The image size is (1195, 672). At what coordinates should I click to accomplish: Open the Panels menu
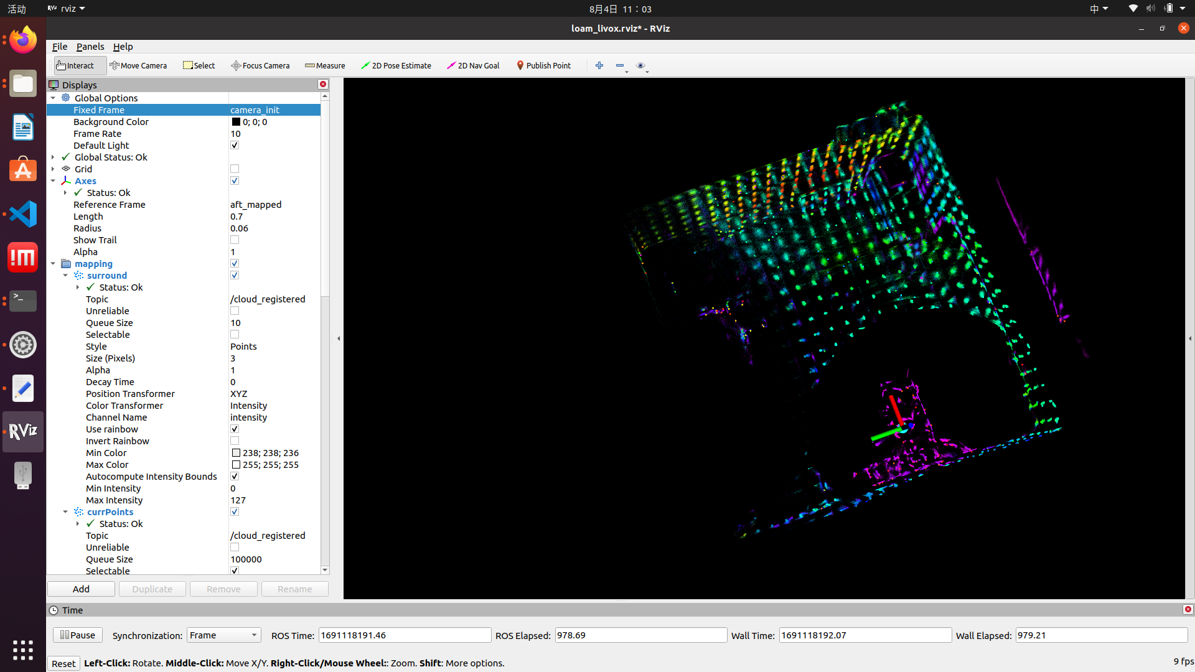click(90, 47)
